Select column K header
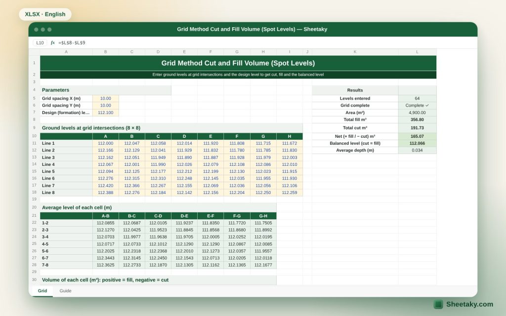Screen dimensions: 506x316 point(355,51)
